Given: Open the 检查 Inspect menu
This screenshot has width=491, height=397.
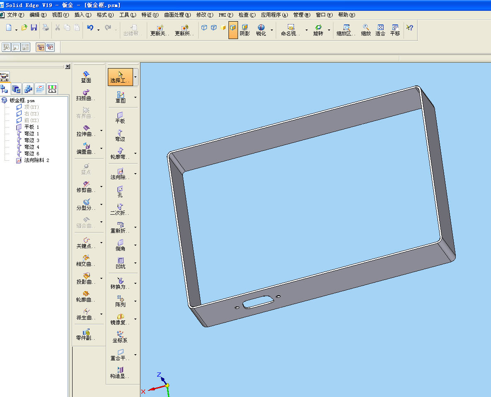Looking at the screenshot, I should [247, 15].
